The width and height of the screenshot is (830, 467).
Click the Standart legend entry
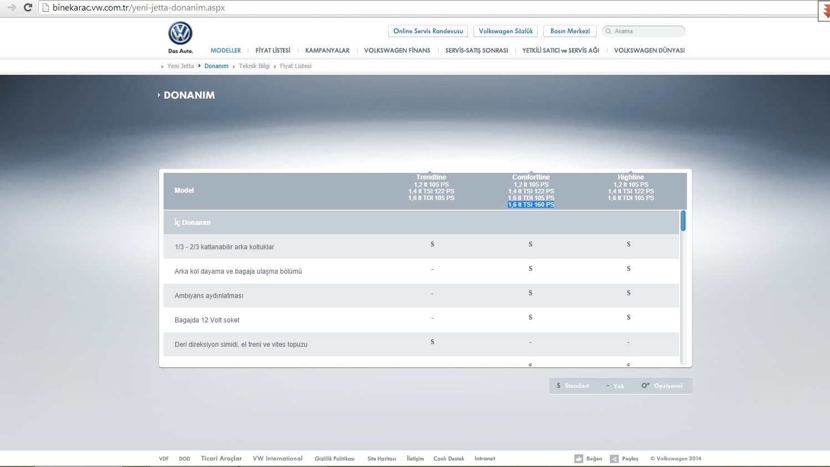pyautogui.click(x=573, y=386)
